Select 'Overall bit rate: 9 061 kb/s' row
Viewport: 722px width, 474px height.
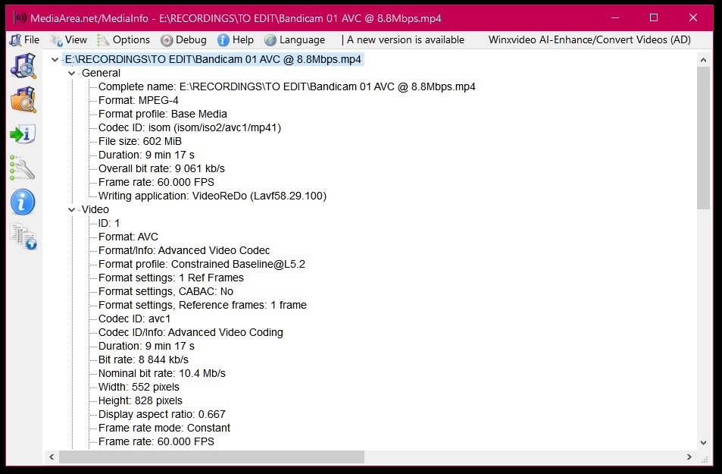coord(161,169)
